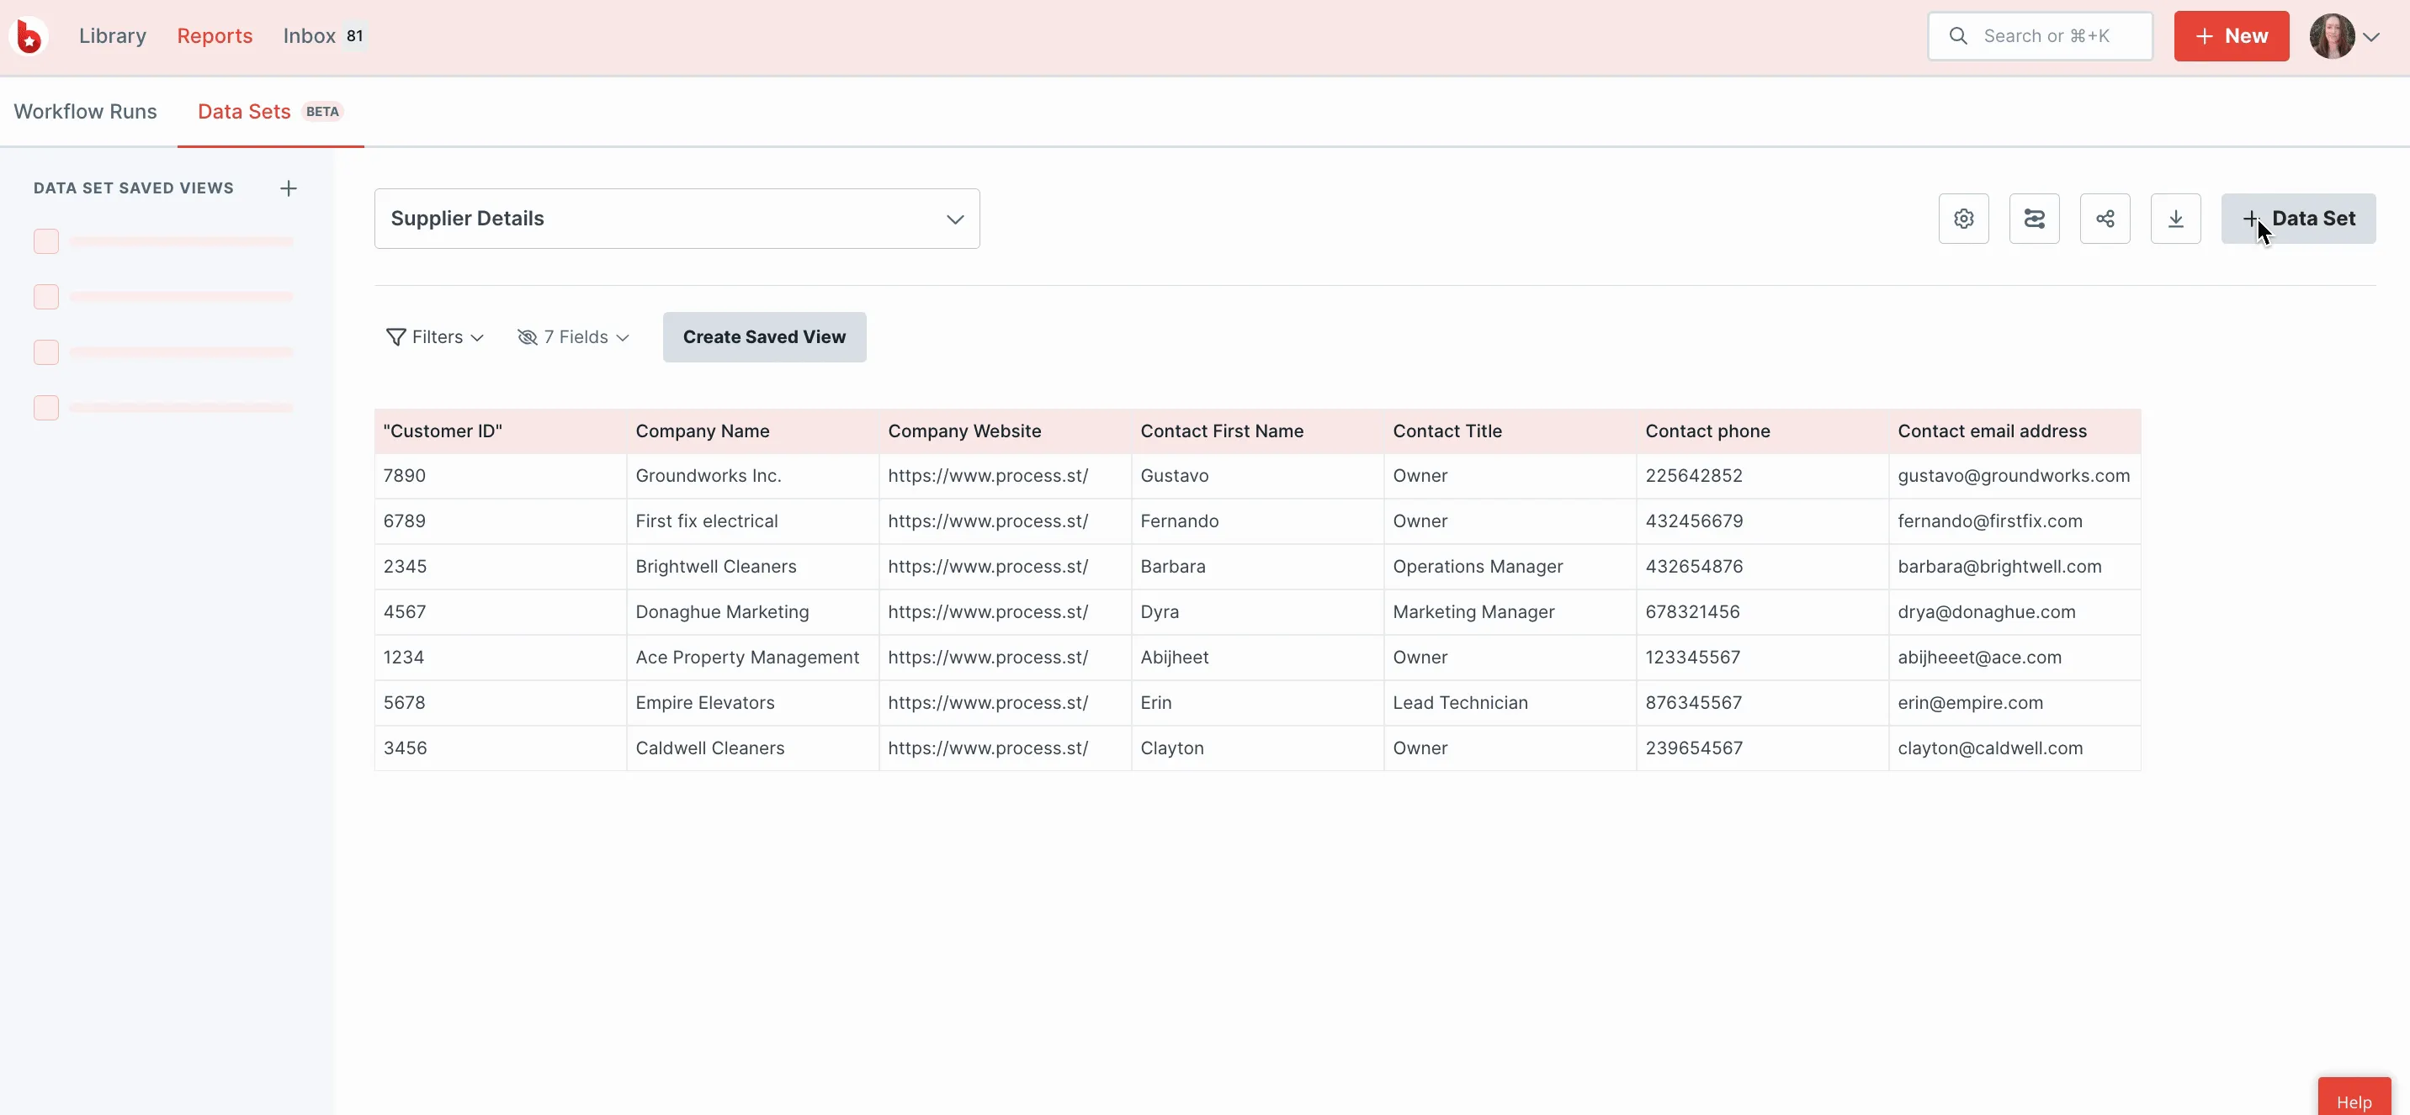The height and width of the screenshot is (1115, 2410).
Task: Click the Gustavo contact name cell
Action: click(x=1258, y=477)
